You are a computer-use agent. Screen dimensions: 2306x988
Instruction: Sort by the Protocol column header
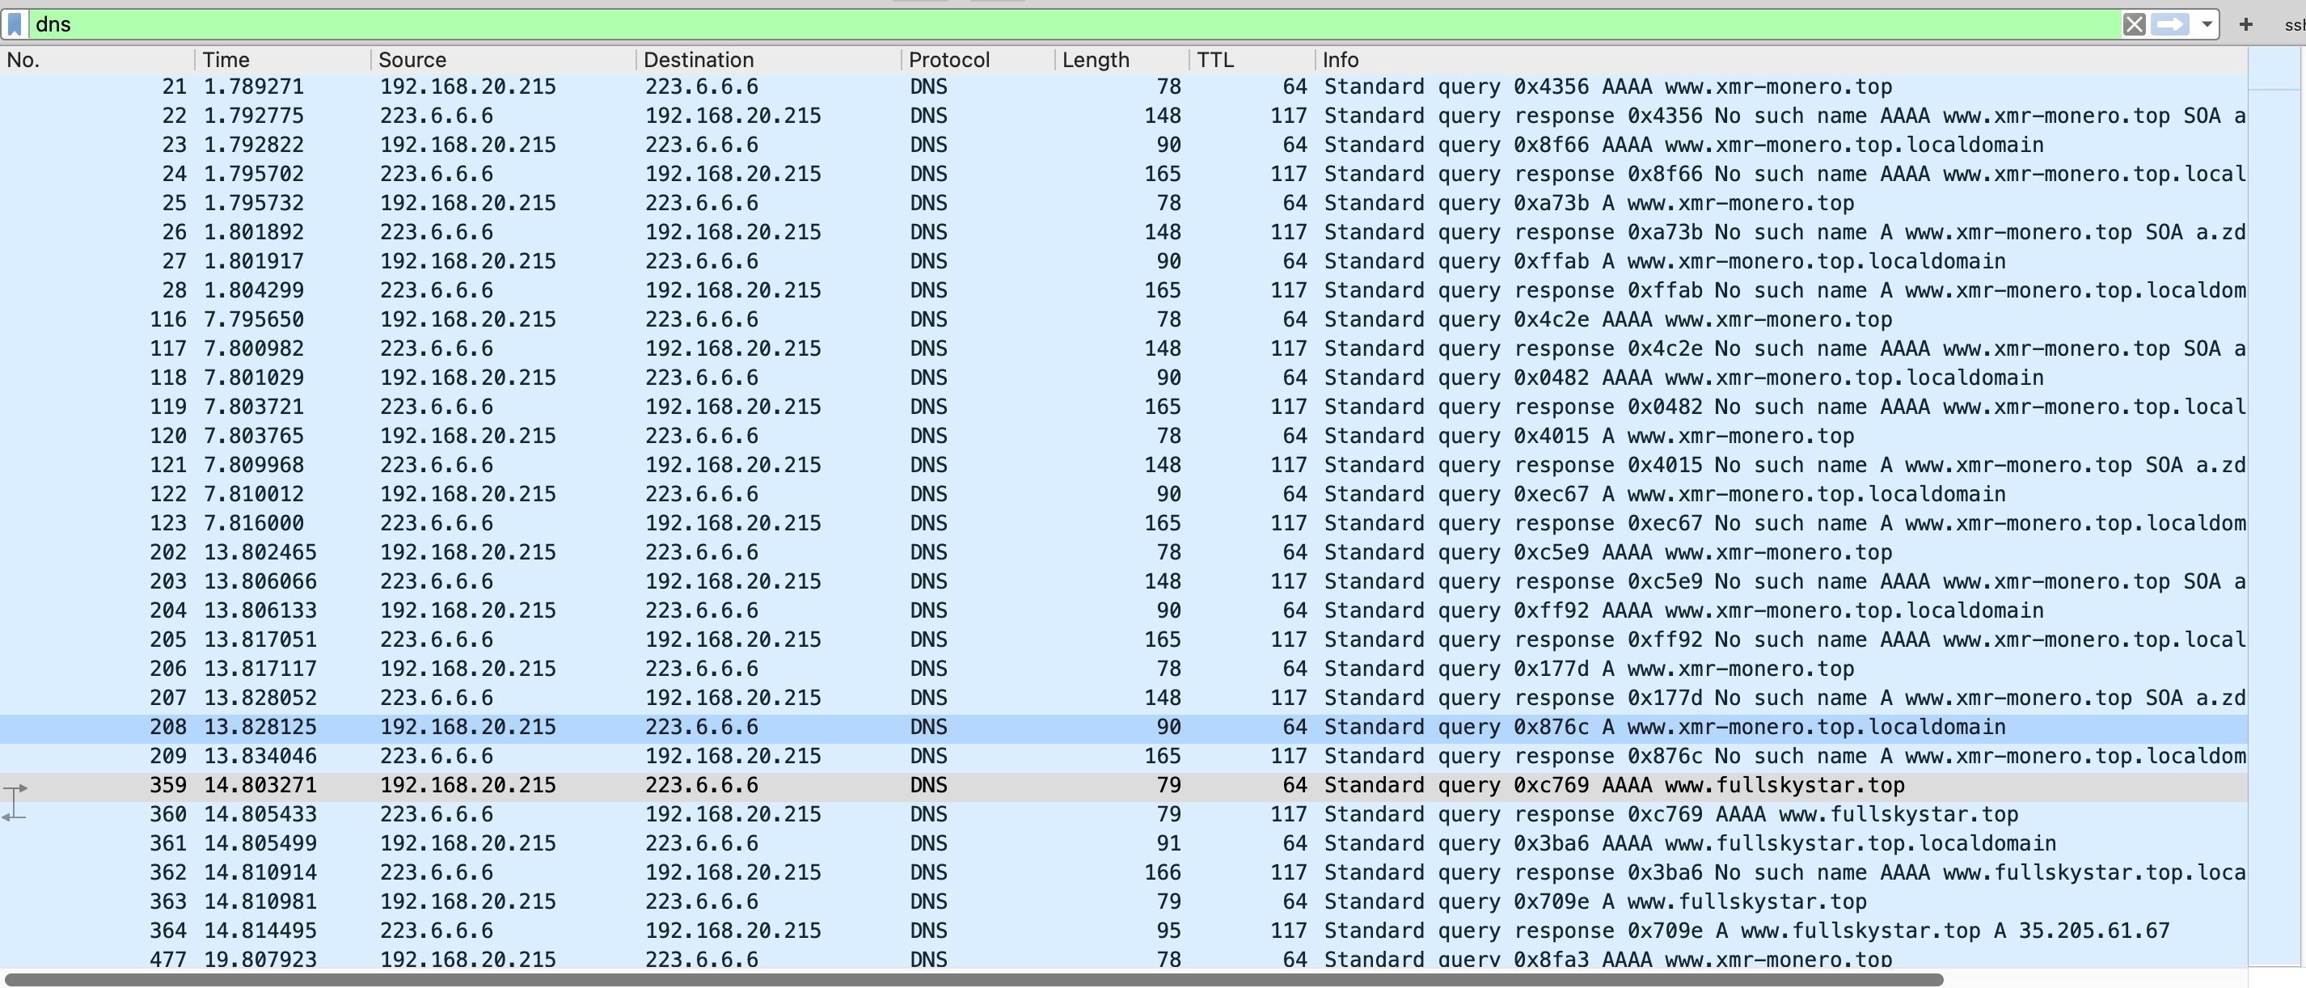click(949, 60)
